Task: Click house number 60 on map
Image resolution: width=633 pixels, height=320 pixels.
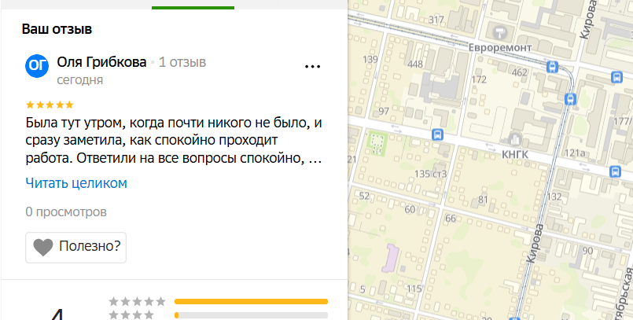Action: [410, 209]
